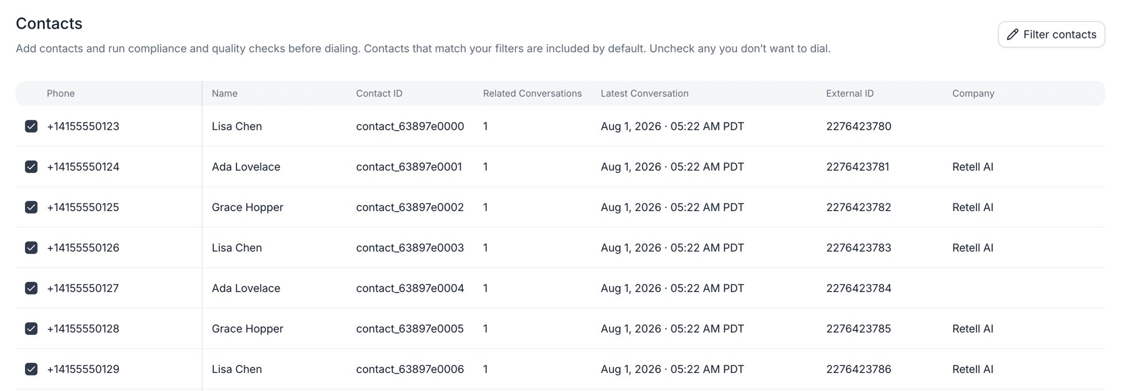Select contact ID contact_63897e0002
1121x391 pixels.
pyautogui.click(x=410, y=207)
